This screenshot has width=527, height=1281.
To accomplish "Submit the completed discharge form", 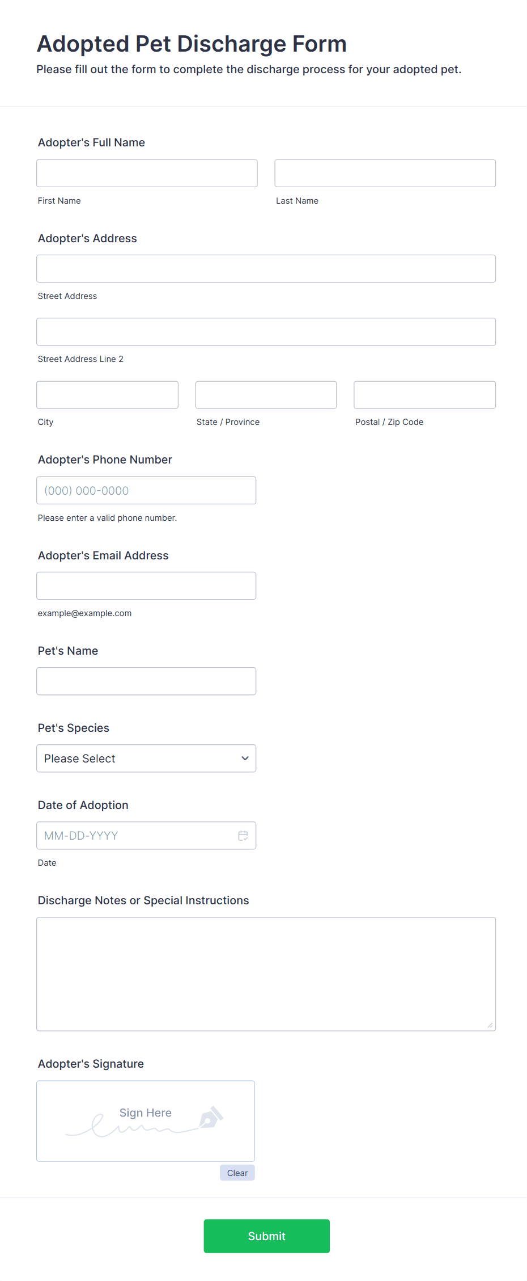I will 266,1236.
